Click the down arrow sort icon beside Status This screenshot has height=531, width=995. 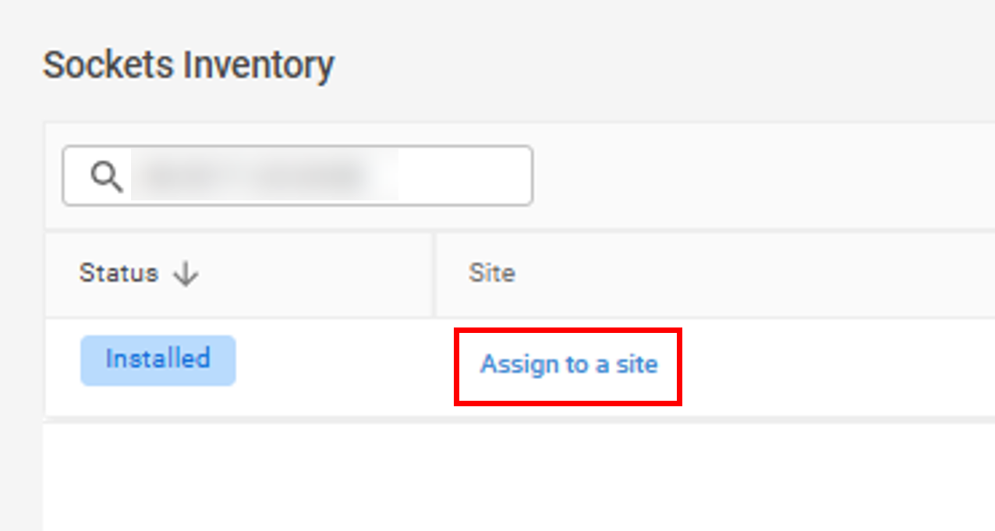click(186, 274)
